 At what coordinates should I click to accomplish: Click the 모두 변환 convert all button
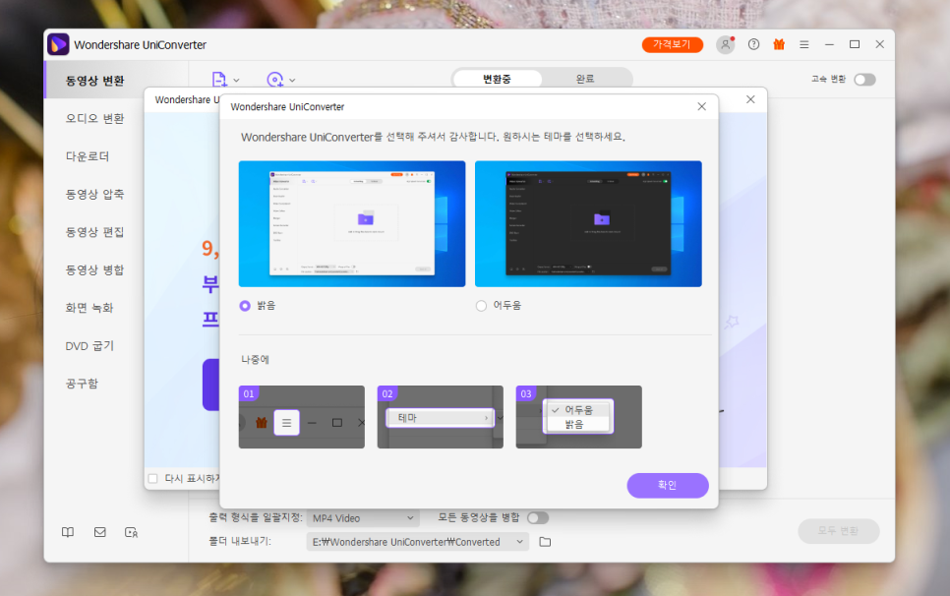tap(839, 530)
